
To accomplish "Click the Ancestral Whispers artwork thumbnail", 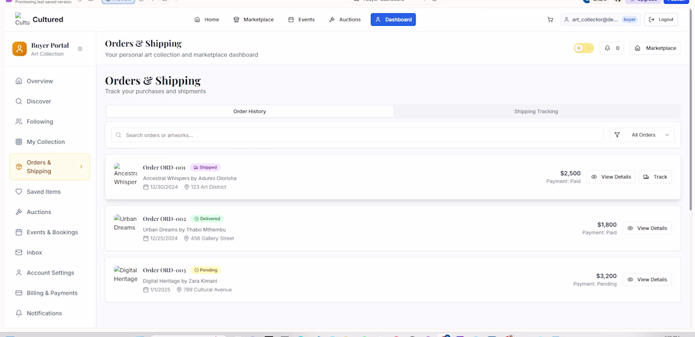I will point(126,174).
